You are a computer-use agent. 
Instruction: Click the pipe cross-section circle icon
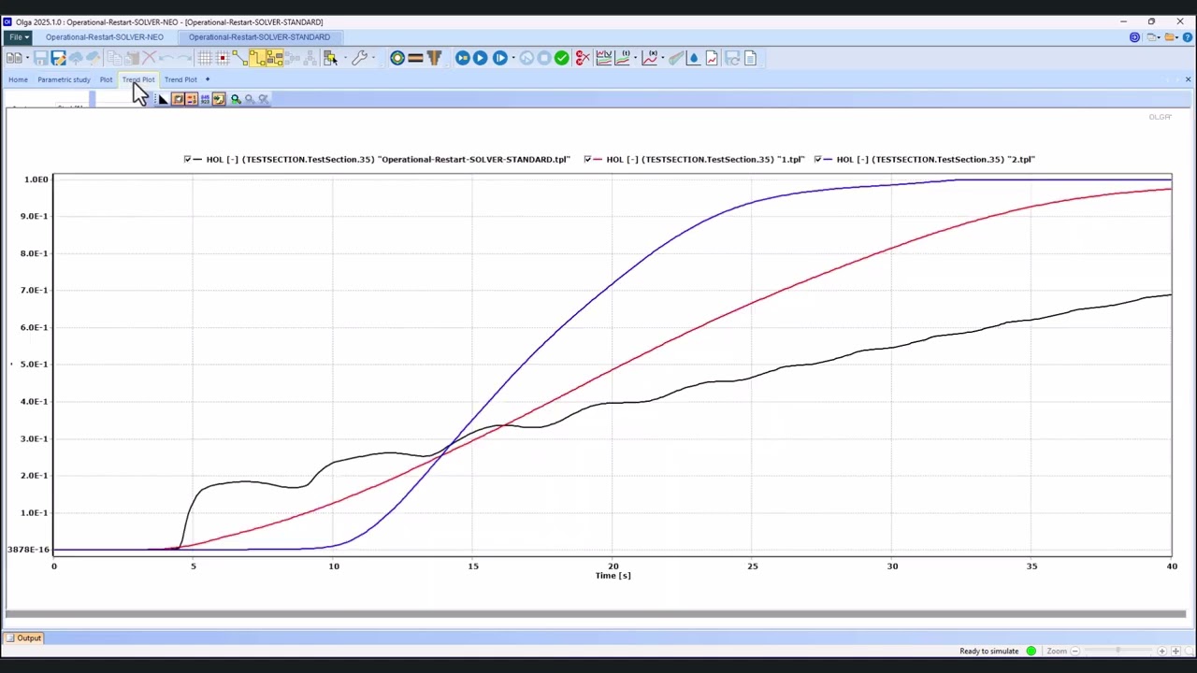(397, 58)
